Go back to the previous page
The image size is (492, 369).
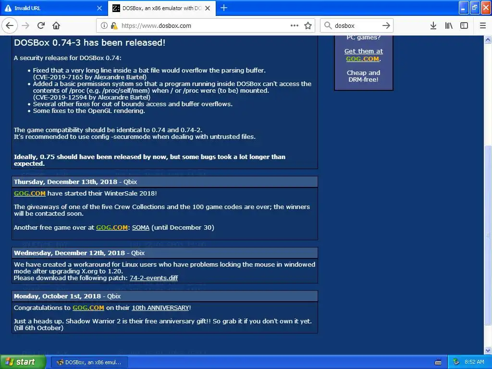[x=10, y=26]
